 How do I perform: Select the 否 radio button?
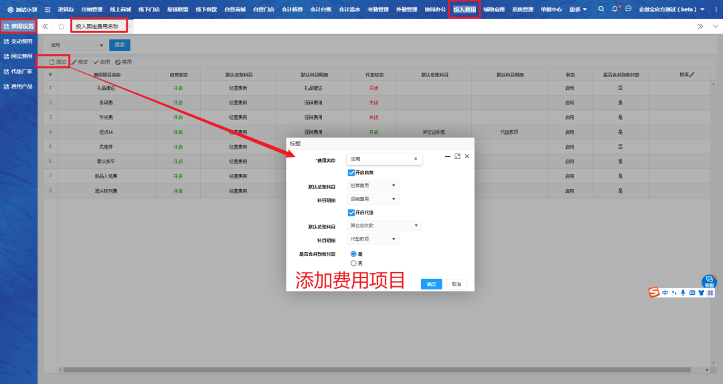pos(353,263)
